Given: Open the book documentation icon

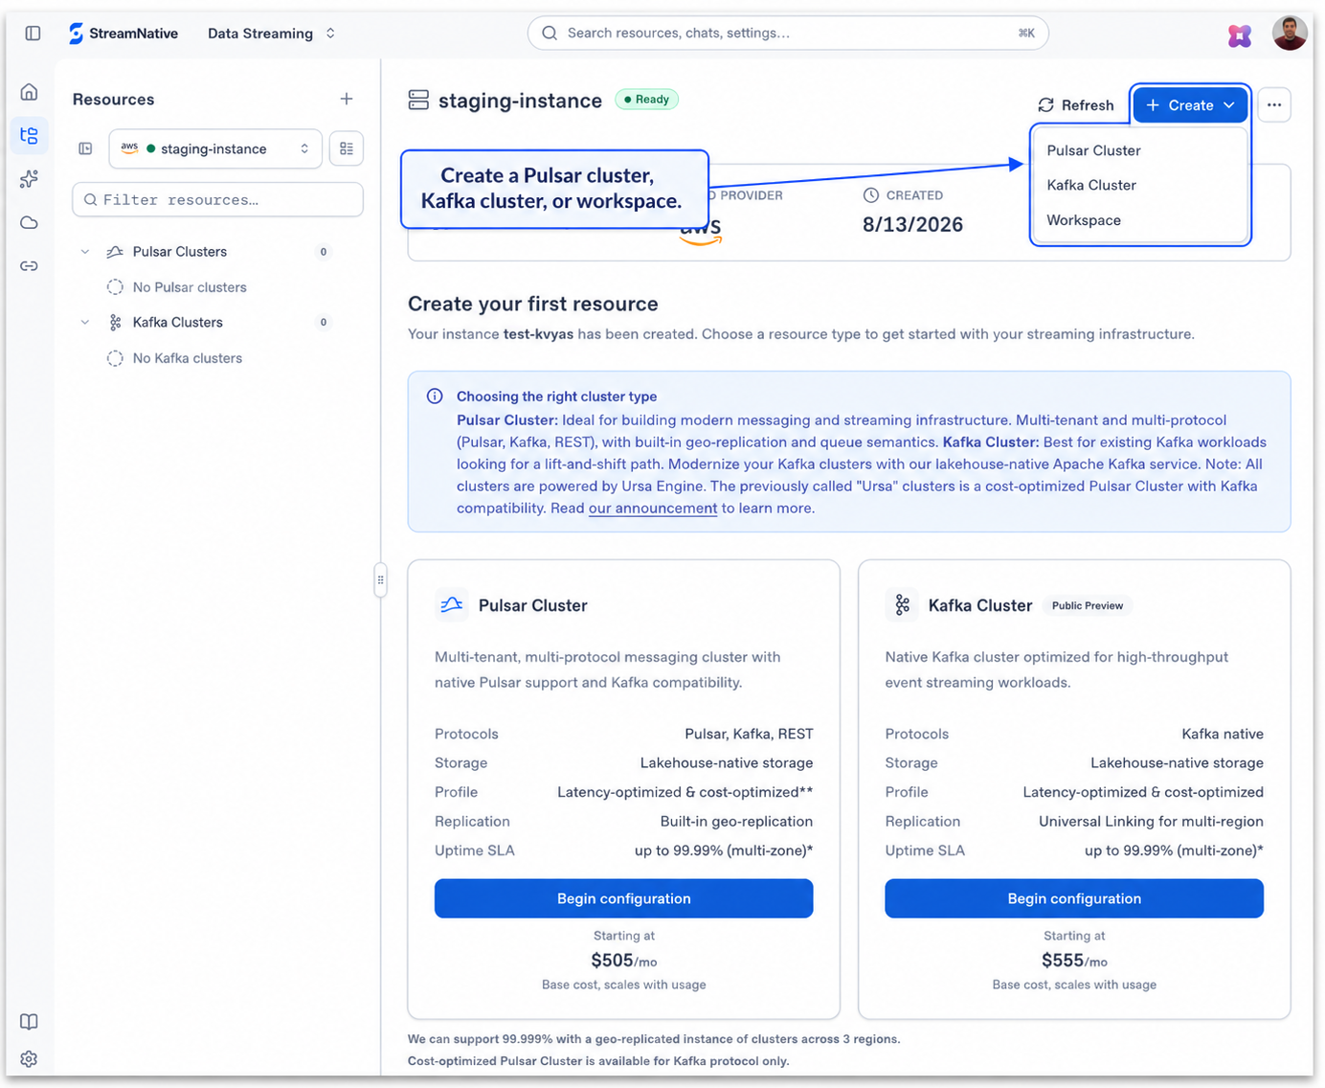Looking at the screenshot, I should pos(30,1022).
